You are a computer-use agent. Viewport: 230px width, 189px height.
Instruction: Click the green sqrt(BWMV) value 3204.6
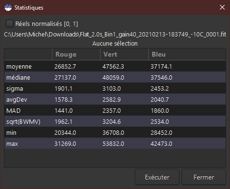point(112,122)
